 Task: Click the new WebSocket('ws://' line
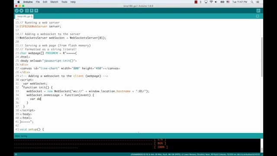pos(88,91)
